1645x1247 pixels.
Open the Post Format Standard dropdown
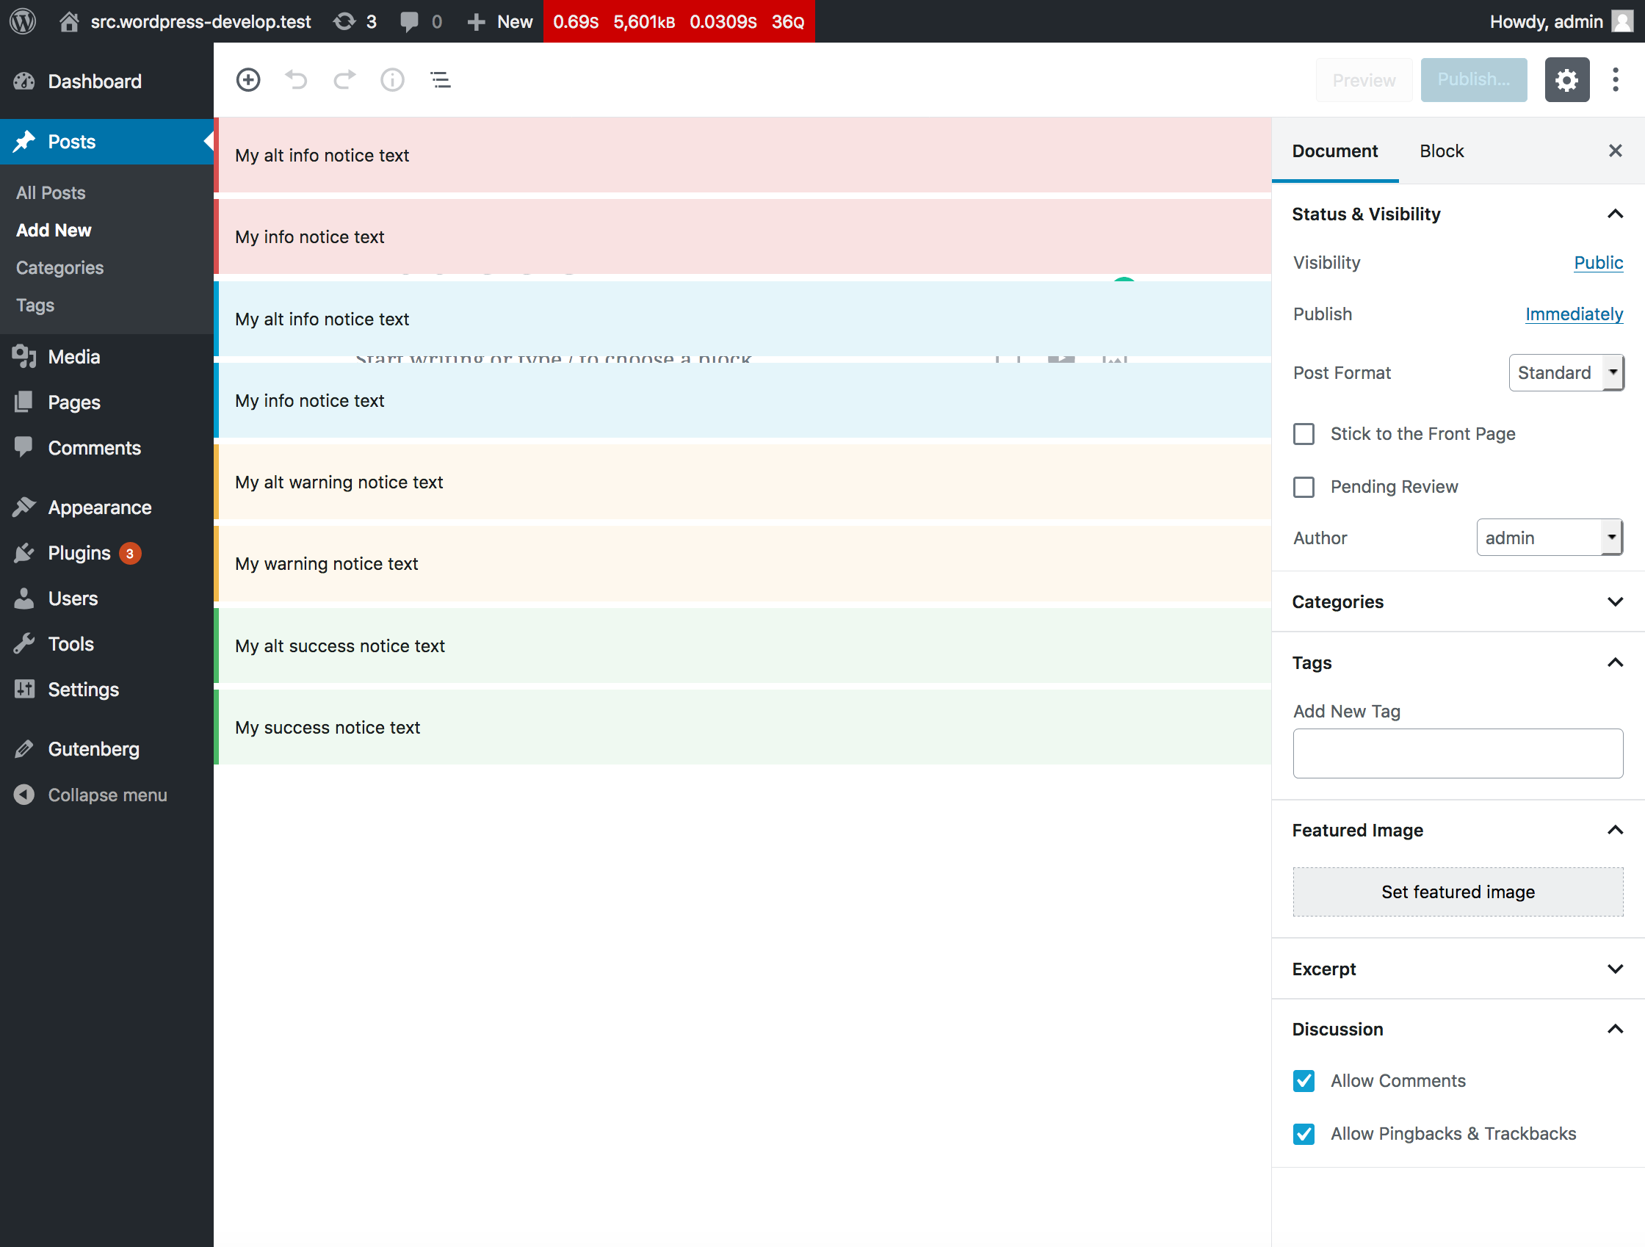coord(1566,372)
